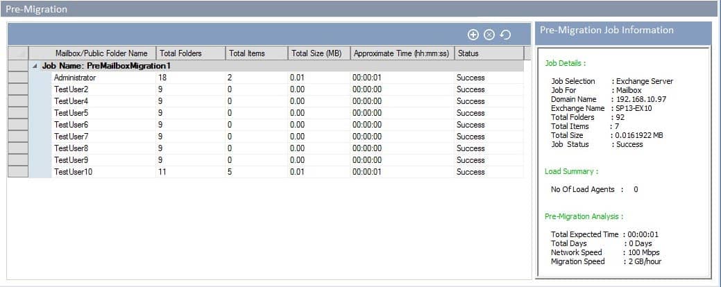
Task: Sort by Approximate Time column header
Action: pos(400,53)
